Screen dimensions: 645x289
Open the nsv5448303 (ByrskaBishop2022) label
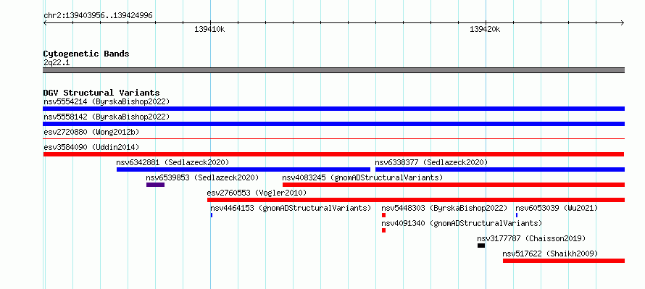coord(444,208)
